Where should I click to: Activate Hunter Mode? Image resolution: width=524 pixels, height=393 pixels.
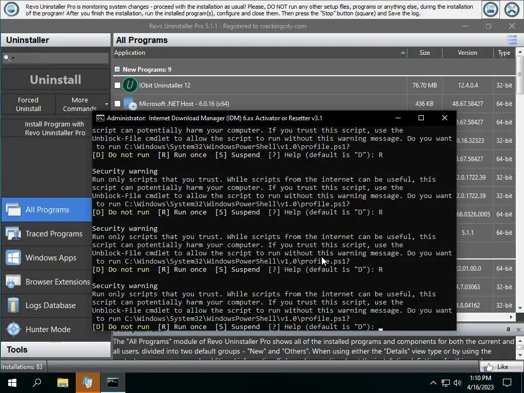(47, 329)
